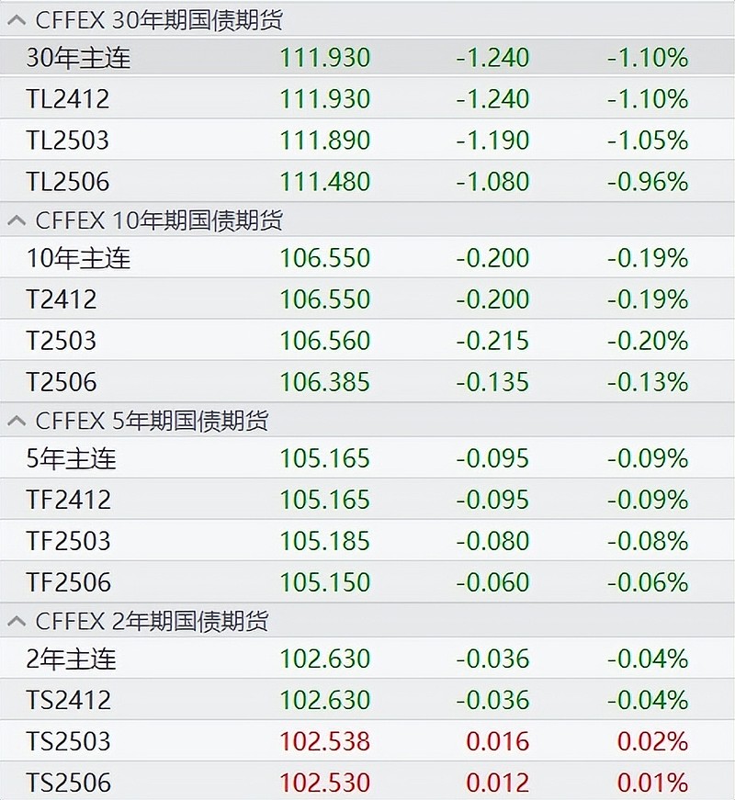Select the T2506 contract row
Screen dimensions: 735x800
(367, 382)
